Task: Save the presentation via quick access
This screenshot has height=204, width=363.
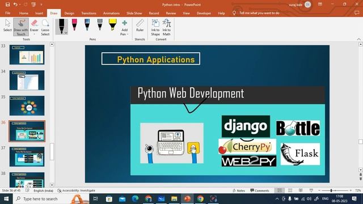Action: 7,5
